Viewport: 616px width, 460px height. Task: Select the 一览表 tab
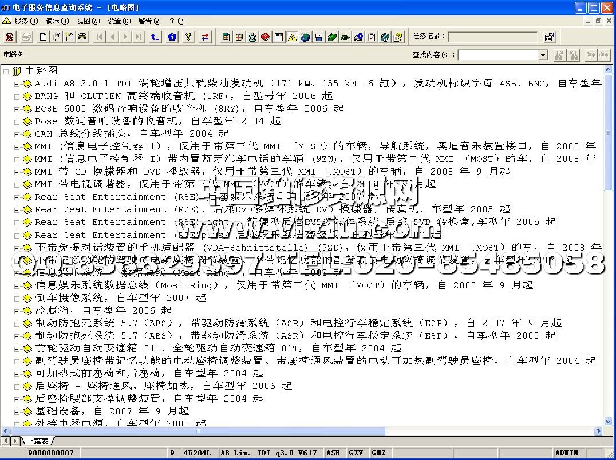coord(37,441)
